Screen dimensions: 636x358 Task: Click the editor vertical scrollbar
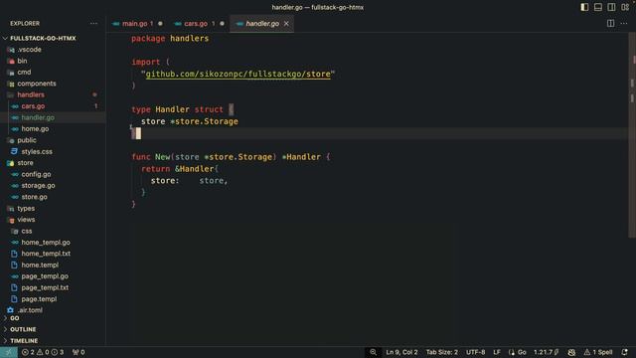click(x=632, y=134)
